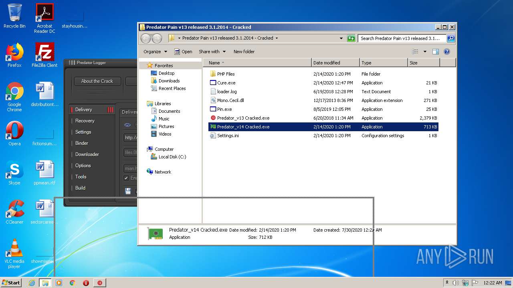Viewport: 513px width, 288px height.
Task: Toggle the Enable checkbox in Predator Logger
Action: coord(126,178)
